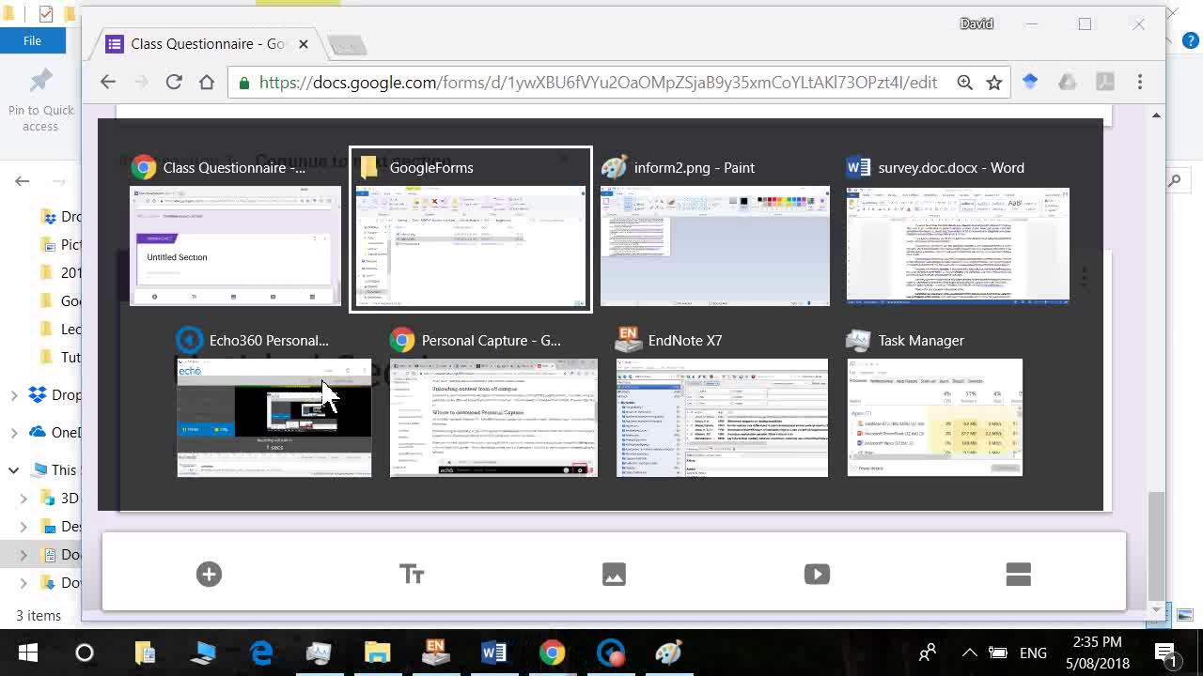This screenshot has height=676, width=1203.
Task: Open a new Chrome tab
Action: coord(347,45)
